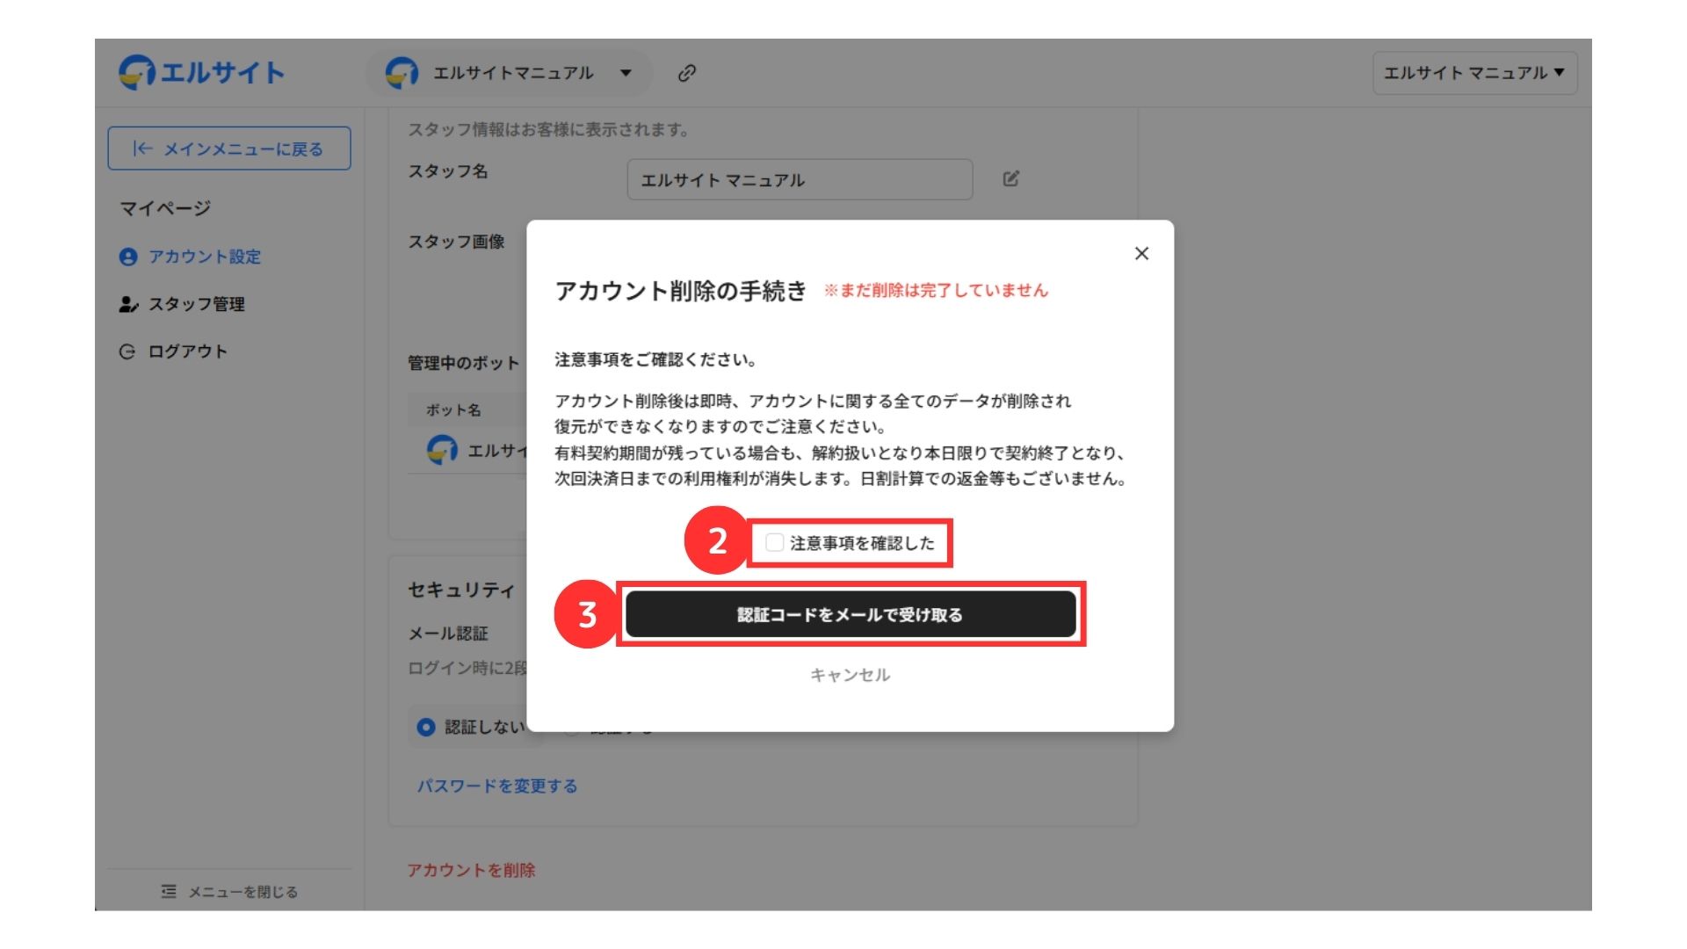Image resolution: width=1687 pixels, height=949 pixels.
Task: Click the L-Site logo in header
Action: pyautogui.click(x=201, y=72)
